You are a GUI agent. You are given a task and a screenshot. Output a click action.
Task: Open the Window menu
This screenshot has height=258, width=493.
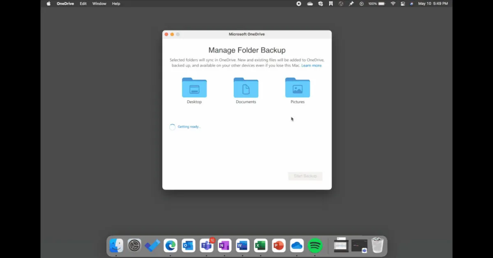pos(99,4)
